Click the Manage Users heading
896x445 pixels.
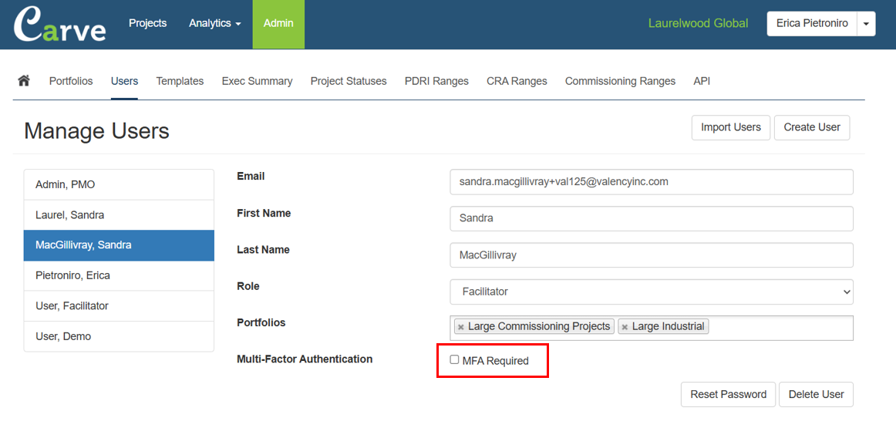pos(96,131)
